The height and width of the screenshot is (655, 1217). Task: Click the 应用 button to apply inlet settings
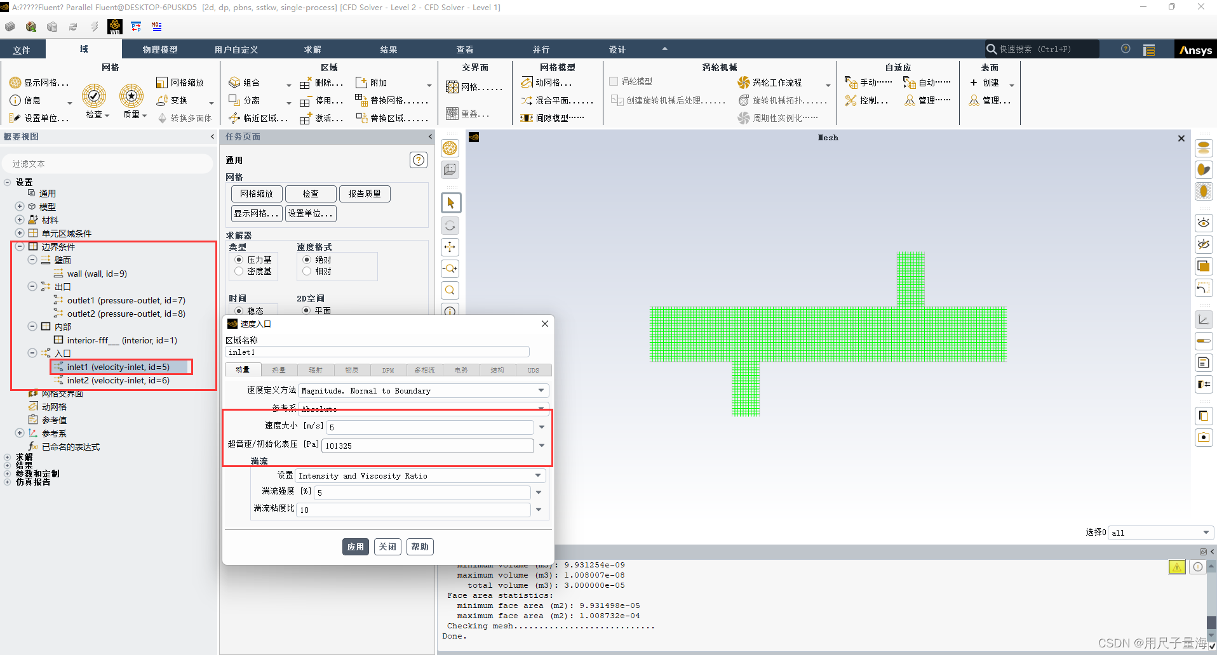click(x=355, y=546)
